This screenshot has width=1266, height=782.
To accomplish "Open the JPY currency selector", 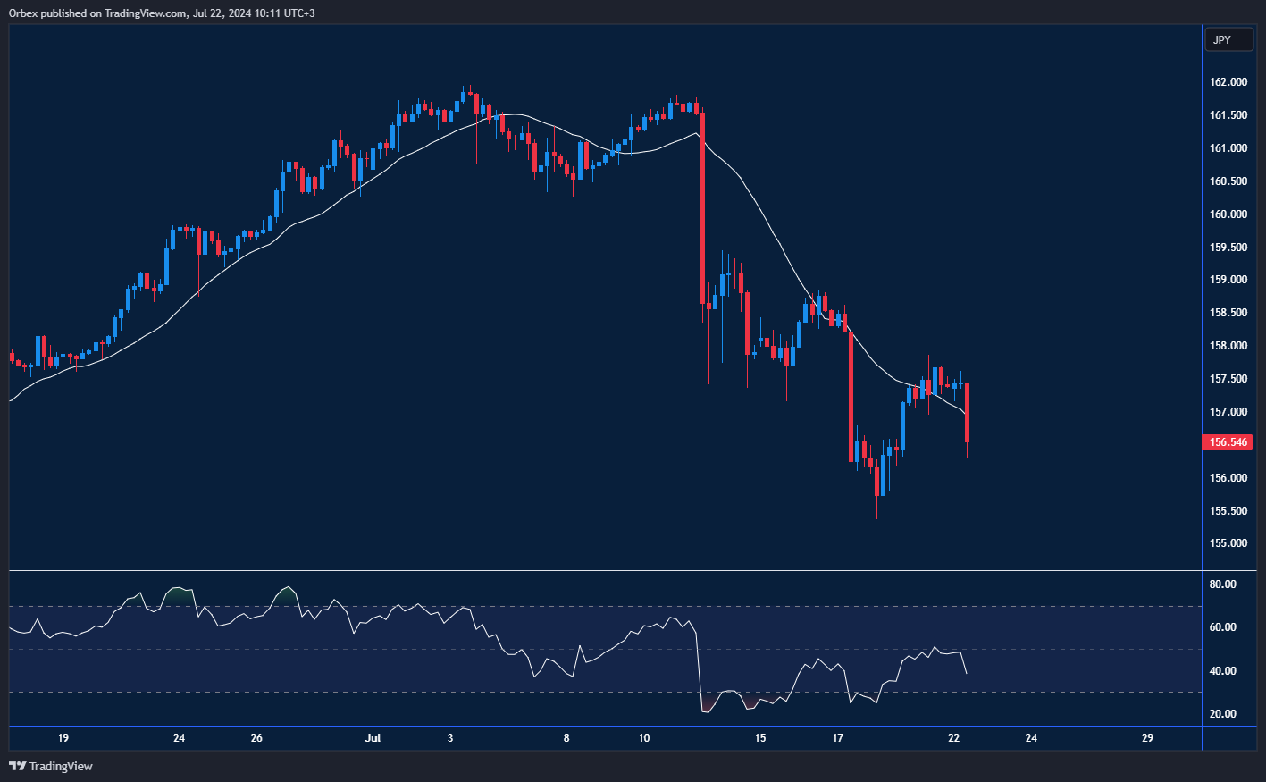I will pos(1228,39).
